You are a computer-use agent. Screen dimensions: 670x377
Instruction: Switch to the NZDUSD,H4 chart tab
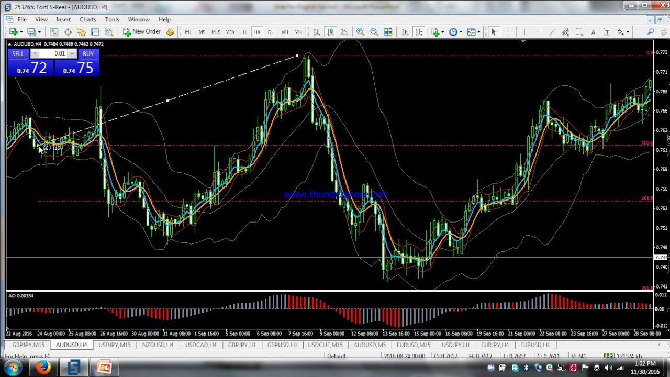point(158,345)
